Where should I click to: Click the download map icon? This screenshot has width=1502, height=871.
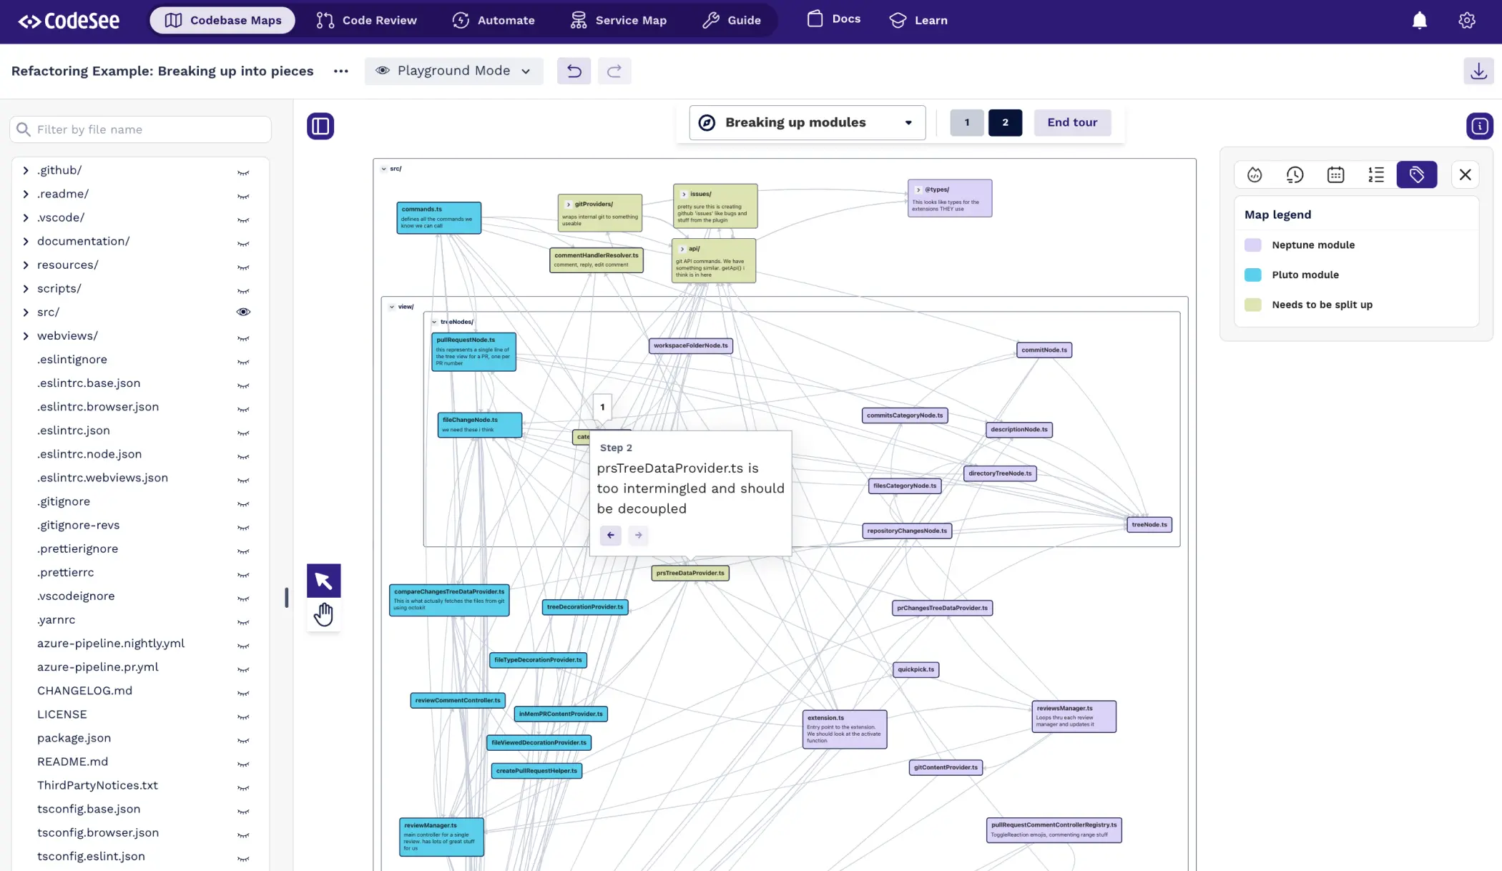click(x=1478, y=71)
